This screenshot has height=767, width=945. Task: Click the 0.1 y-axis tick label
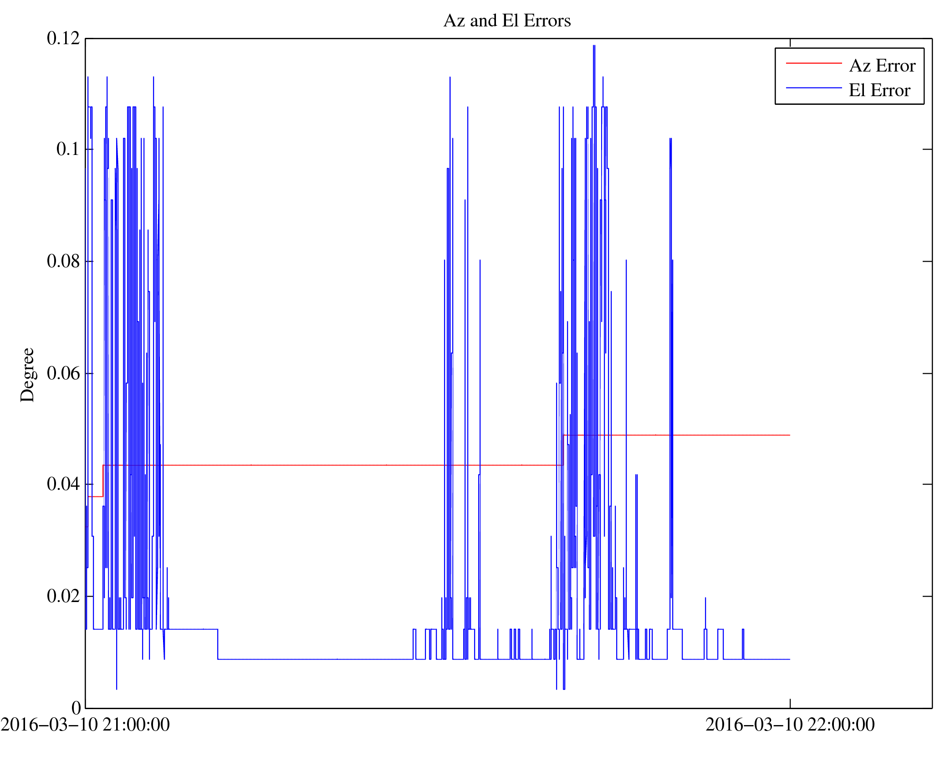pyautogui.click(x=68, y=149)
